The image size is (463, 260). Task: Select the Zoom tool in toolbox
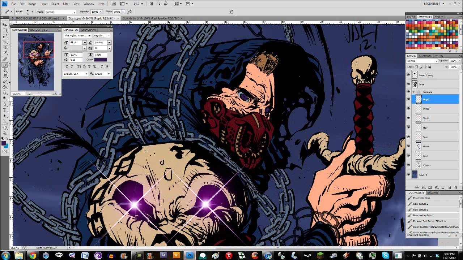(5, 134)
